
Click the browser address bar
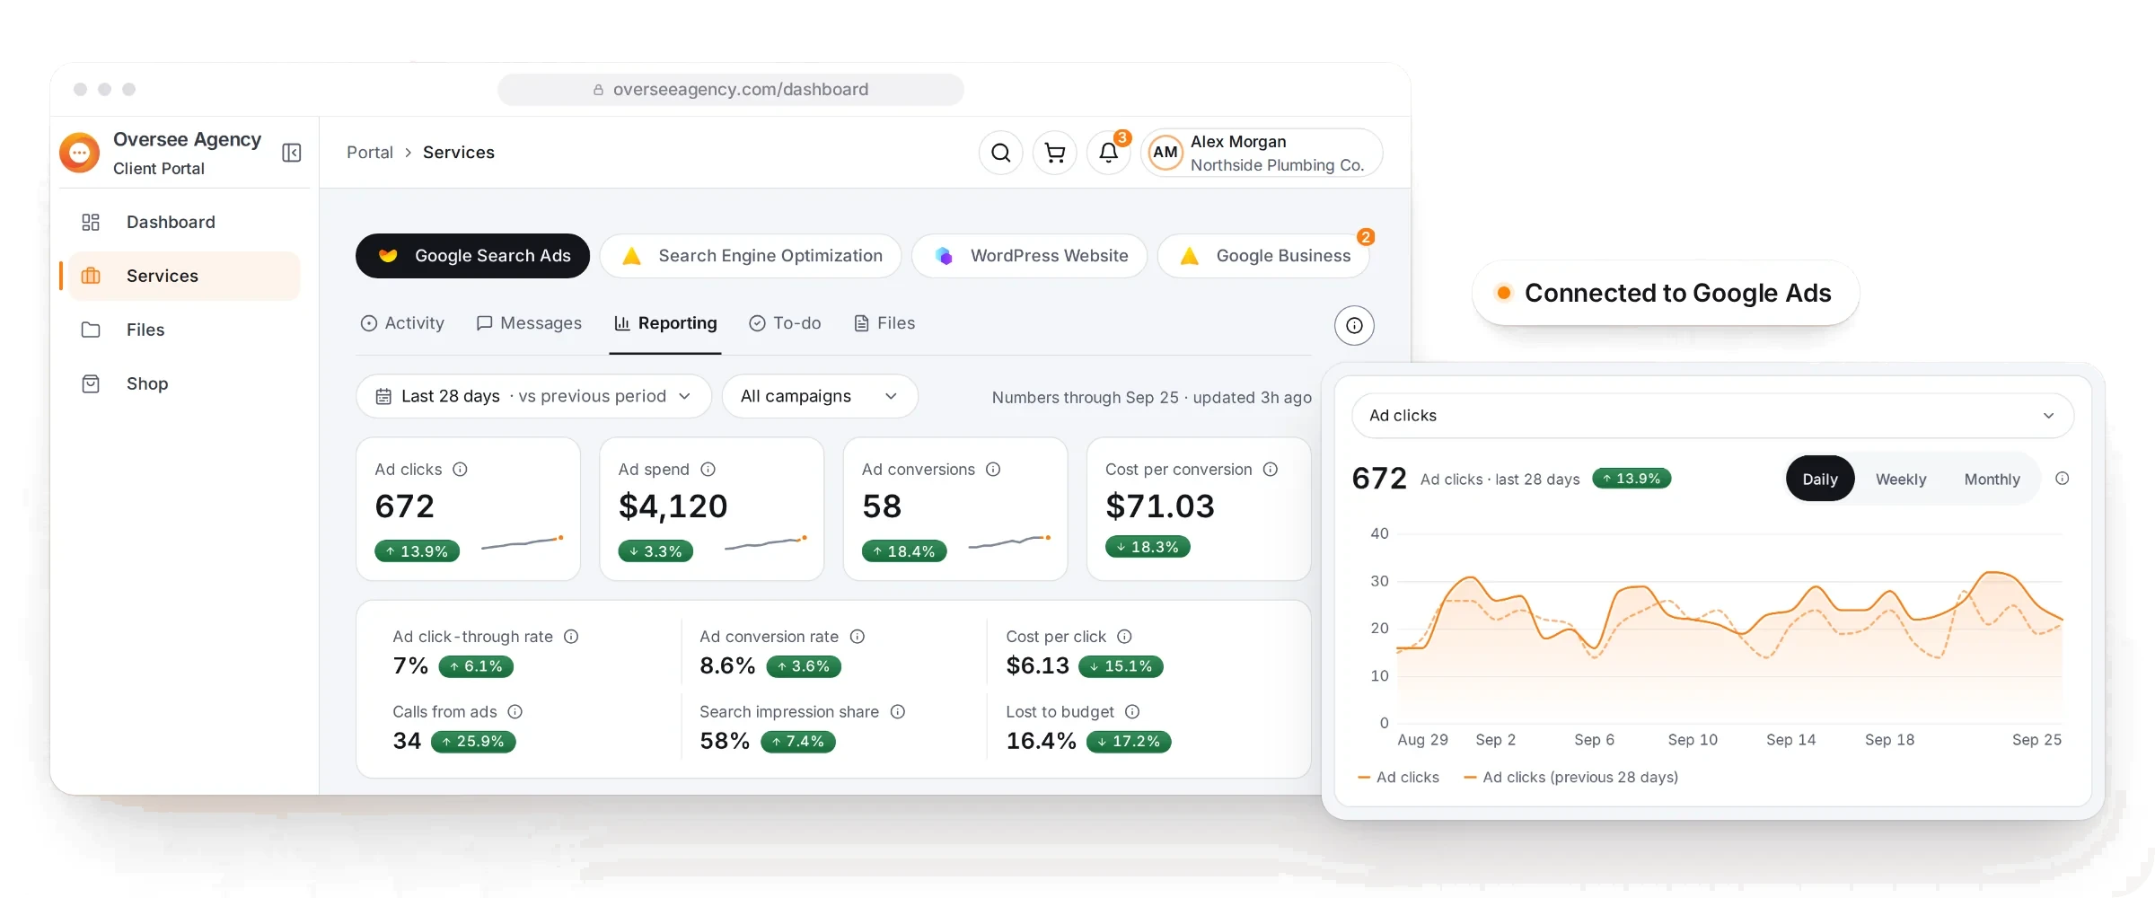click(731, 90)
